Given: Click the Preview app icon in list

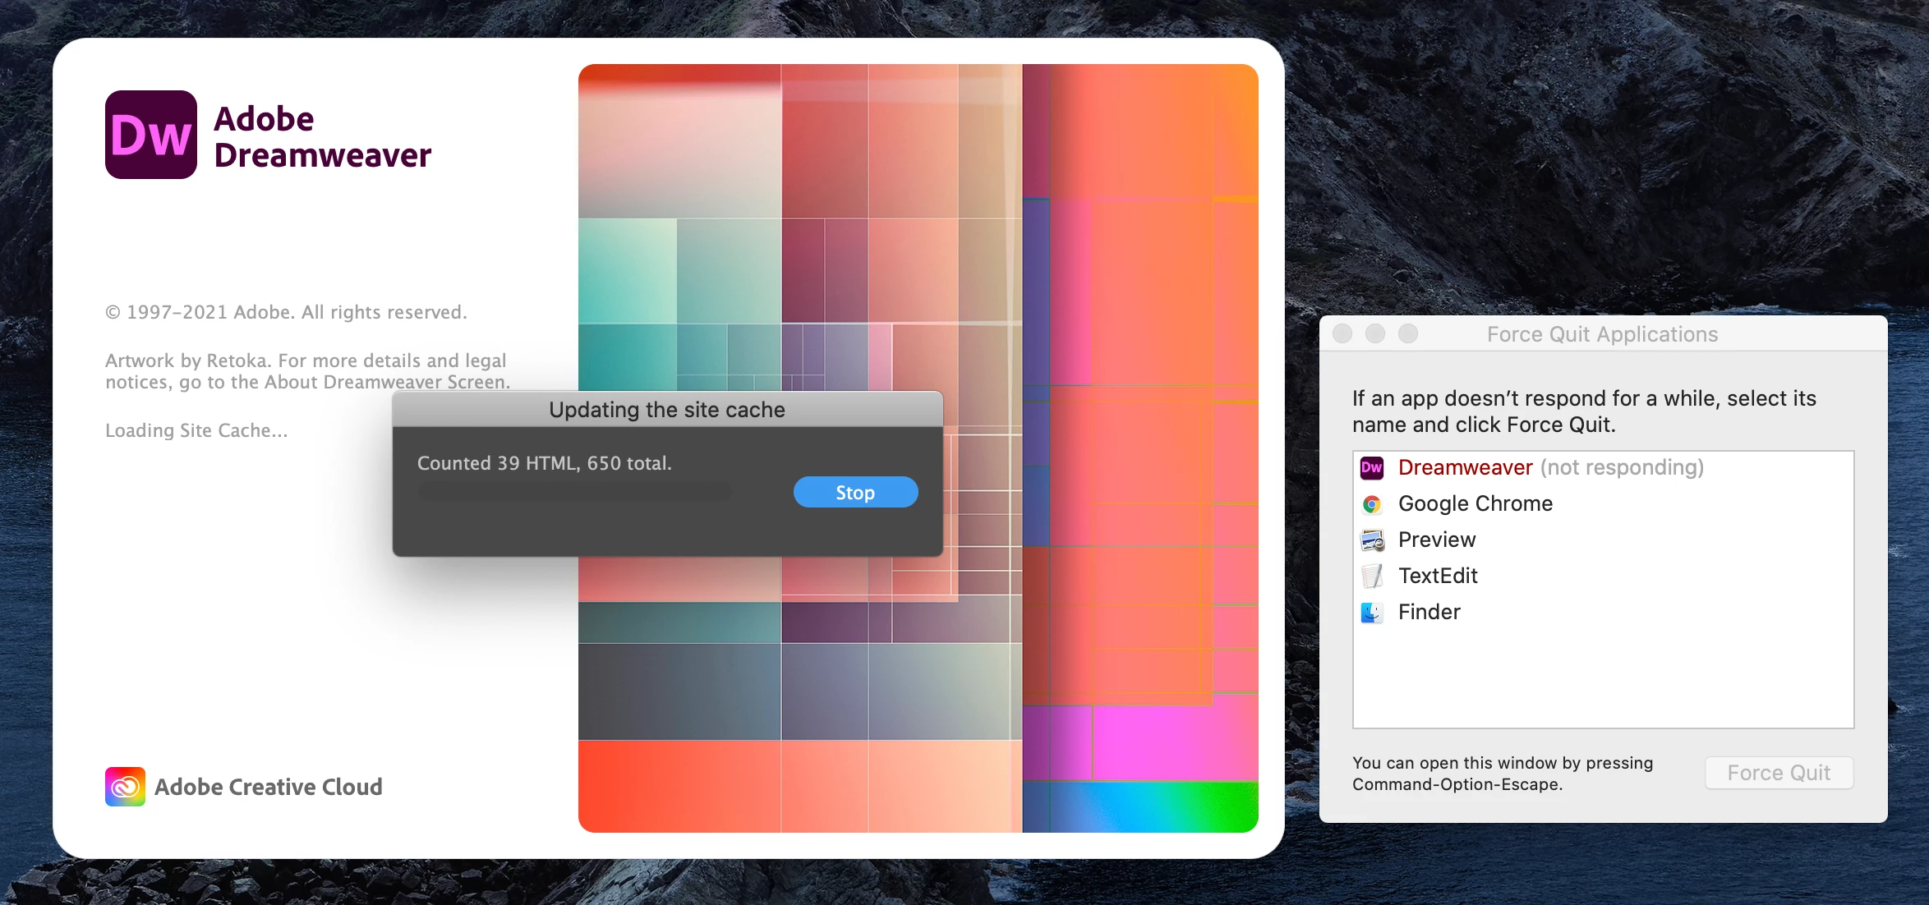Looking at the screenshot, I should click(x=1372, y=540).
